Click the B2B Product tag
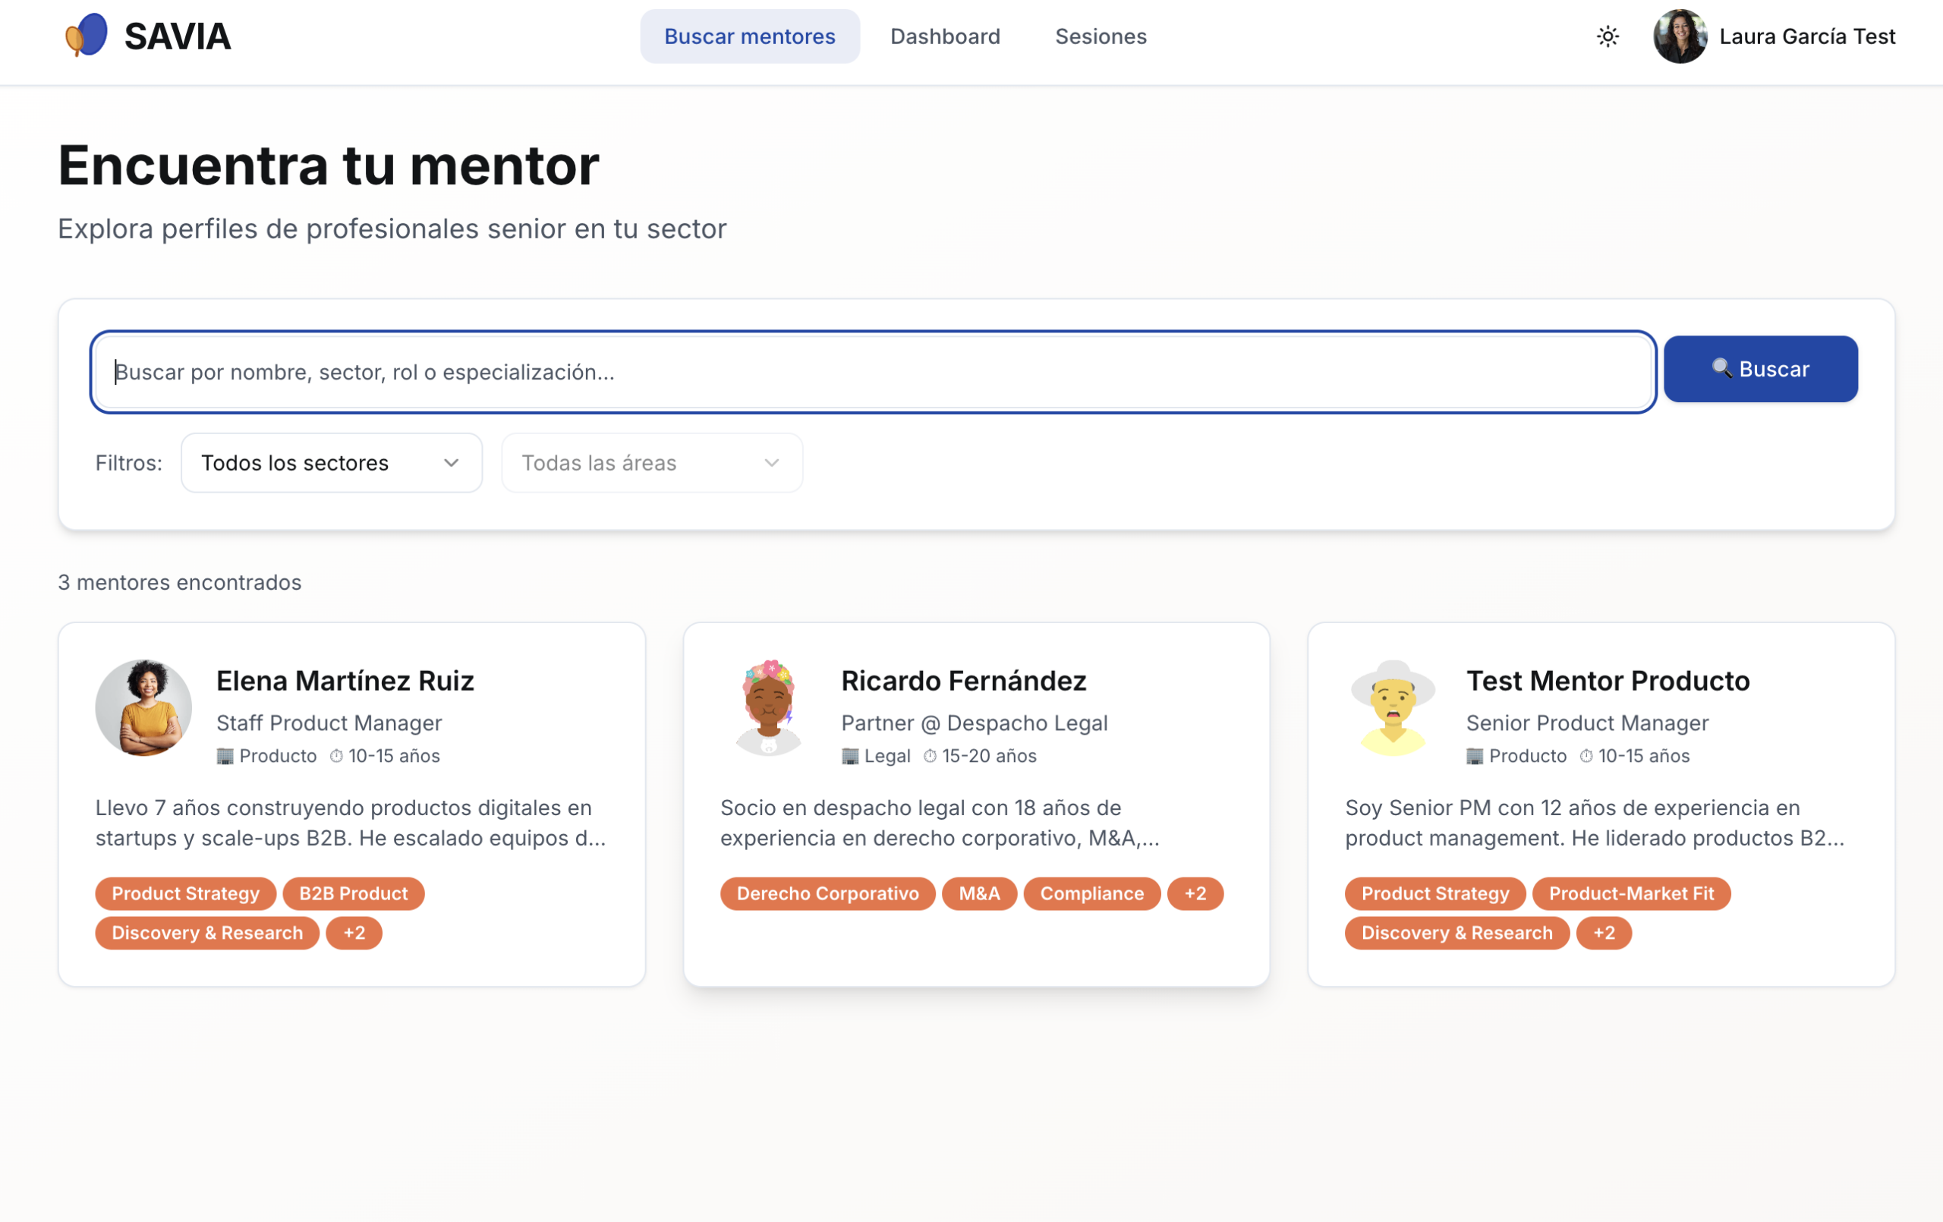This screenshot has height=1222, width=1943. tap(354, 893)
